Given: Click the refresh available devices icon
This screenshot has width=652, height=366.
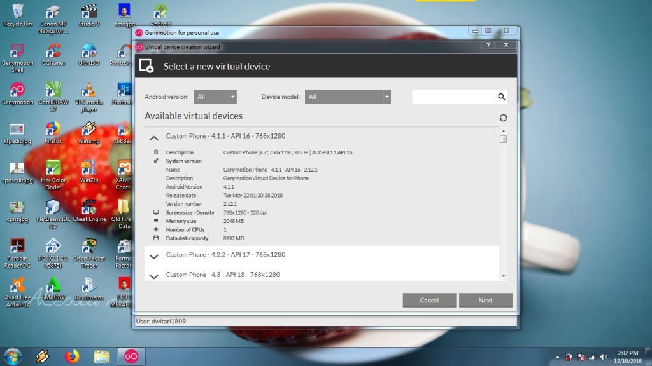Looking at the screenshot, I should 503,118.
